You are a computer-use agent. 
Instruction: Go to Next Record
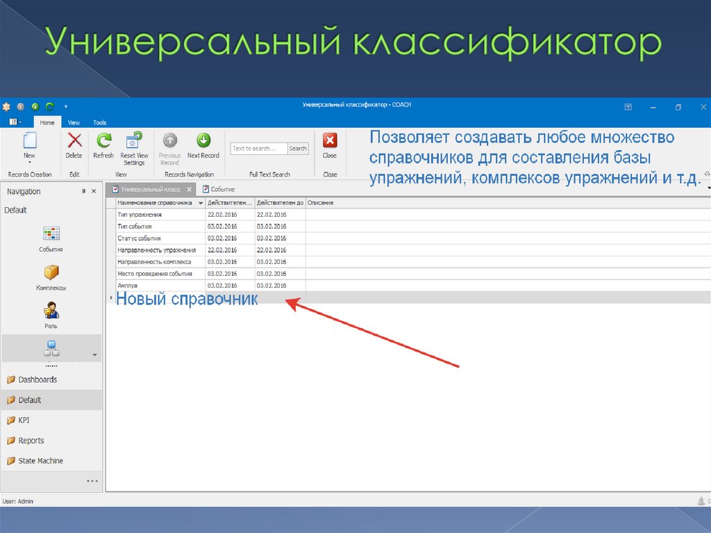coord(203,145)
